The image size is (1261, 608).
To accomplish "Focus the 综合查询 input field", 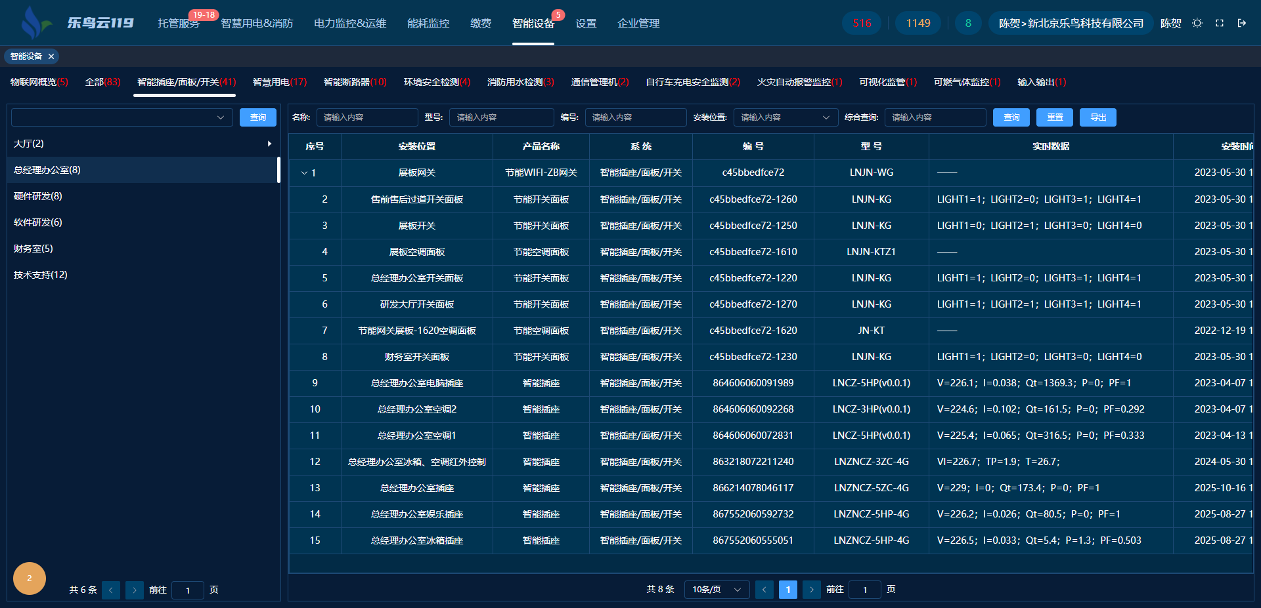I will 935,117.
